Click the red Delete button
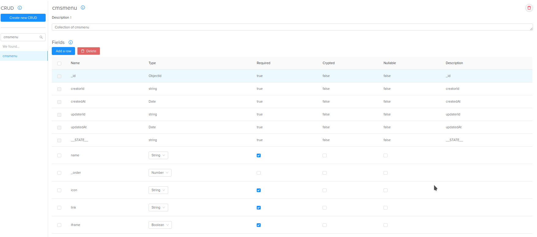This screenshot has height=237, width=537. 89,51
